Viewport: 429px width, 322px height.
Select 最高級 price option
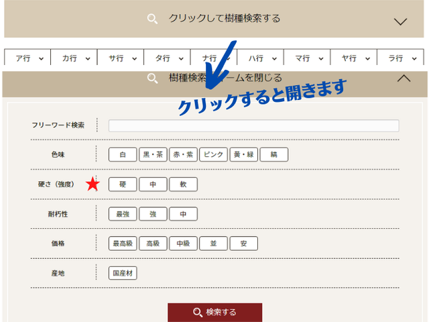123,244
